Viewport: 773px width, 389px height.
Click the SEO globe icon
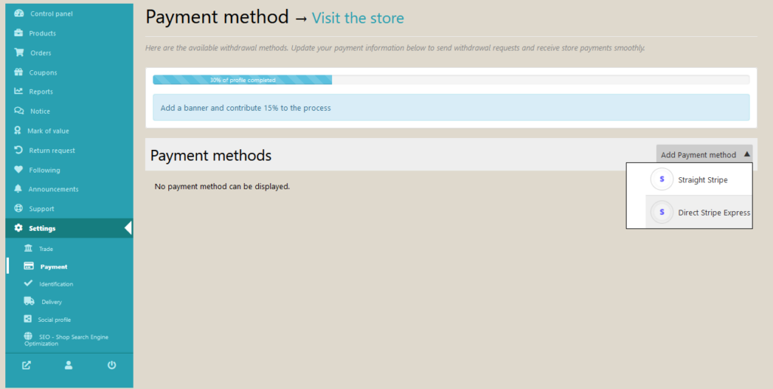click(29, 335)
